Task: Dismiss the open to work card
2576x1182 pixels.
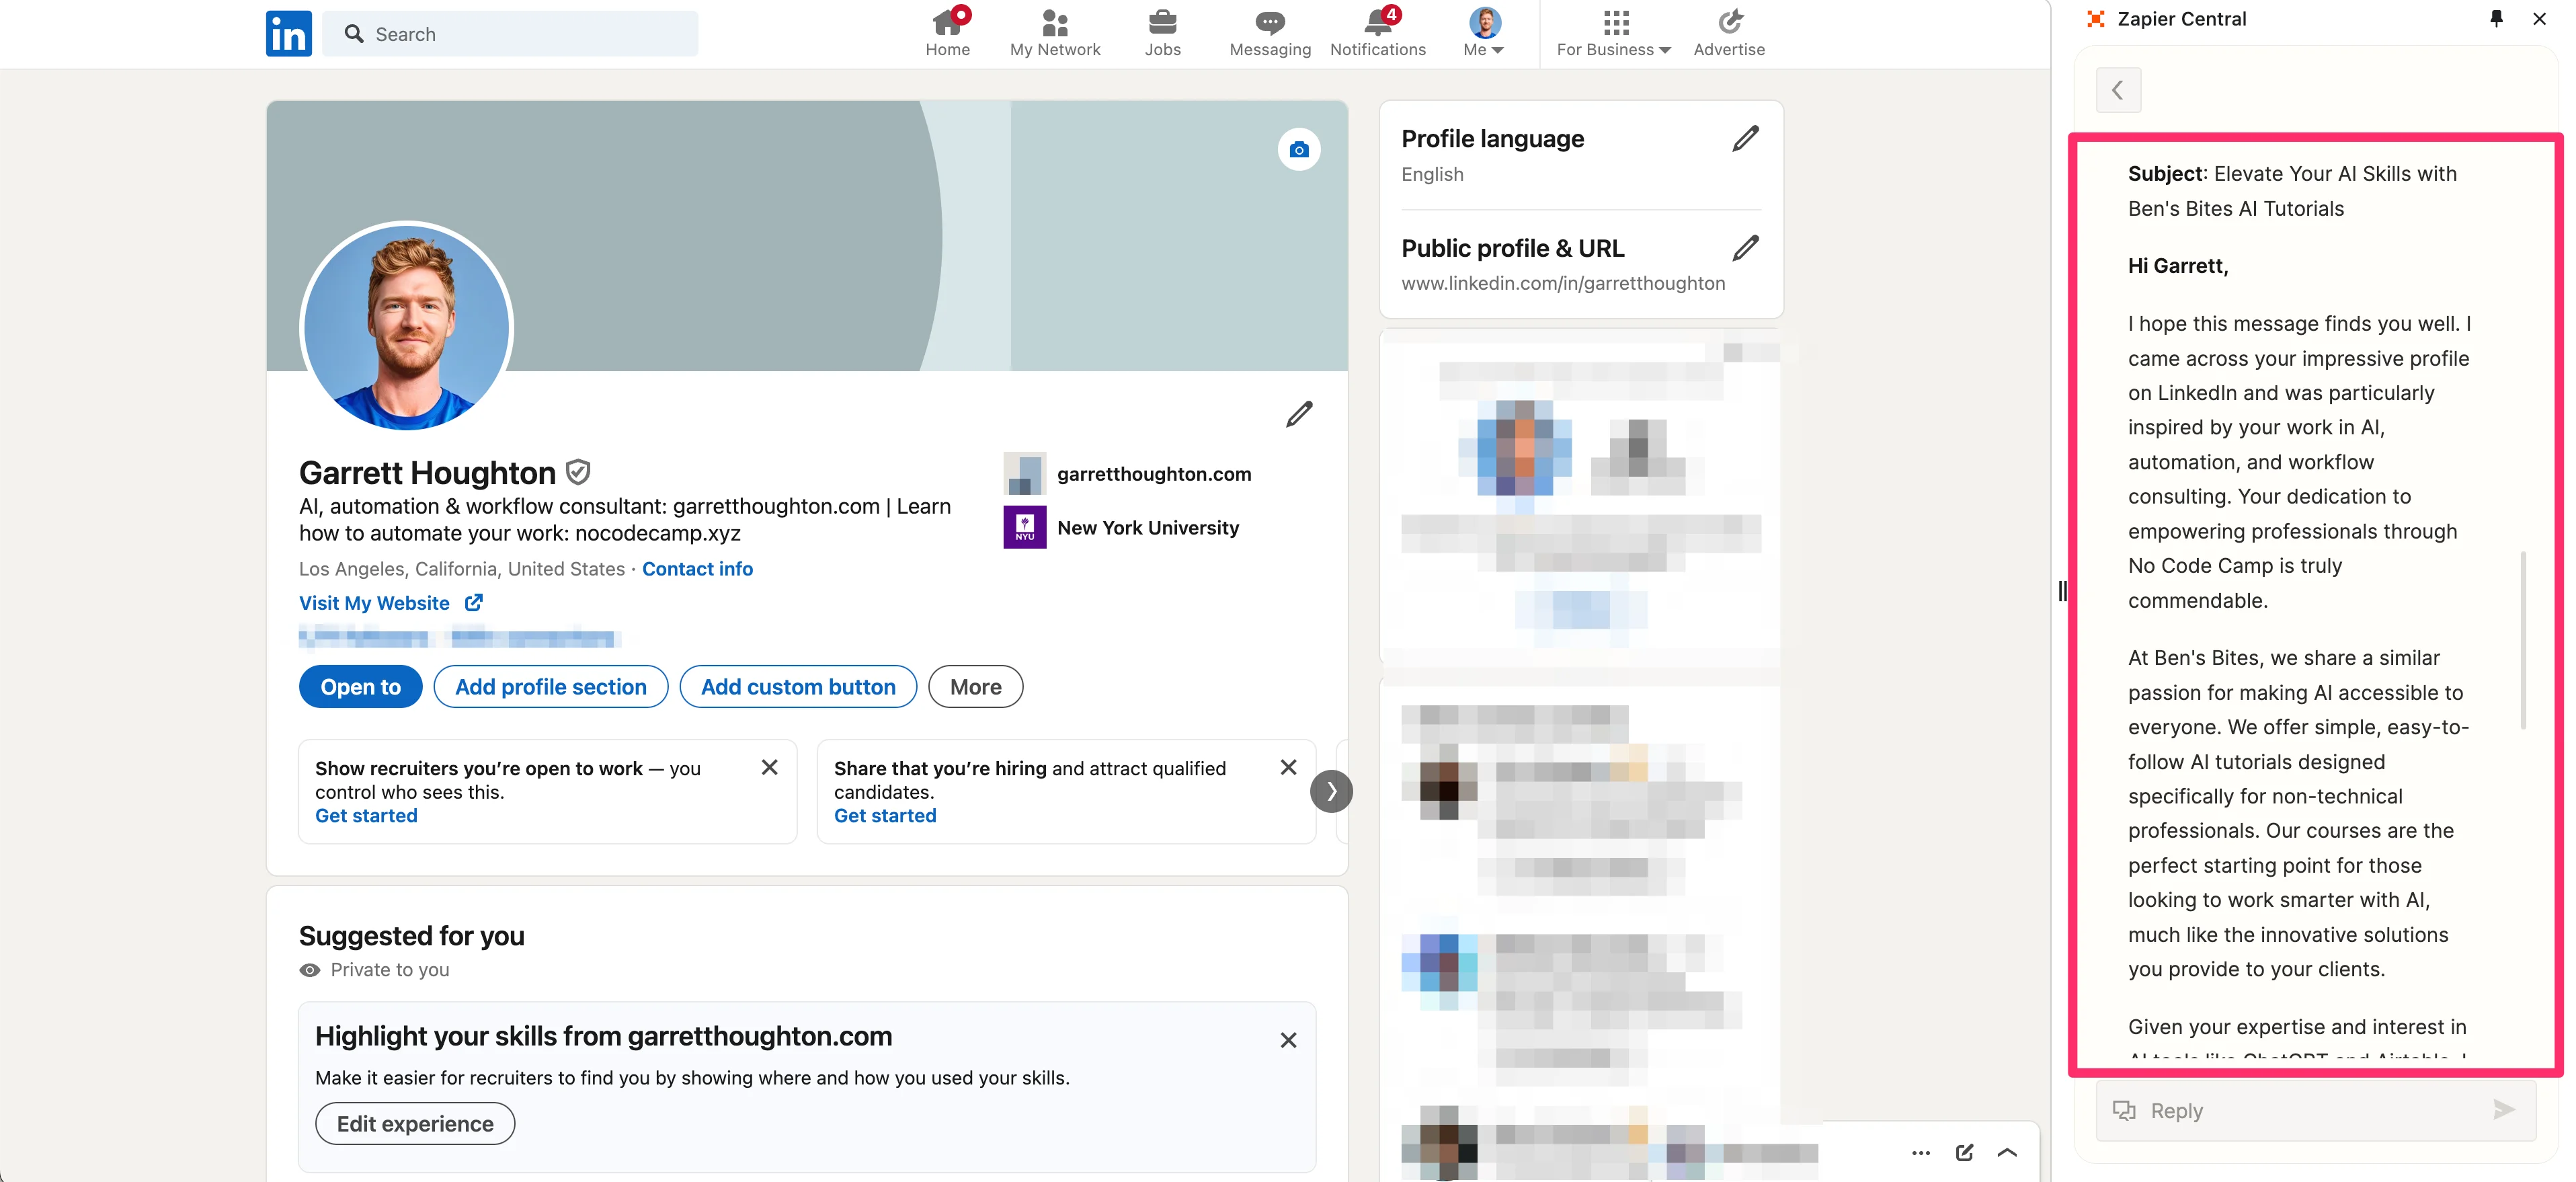Action: [769, 767]
